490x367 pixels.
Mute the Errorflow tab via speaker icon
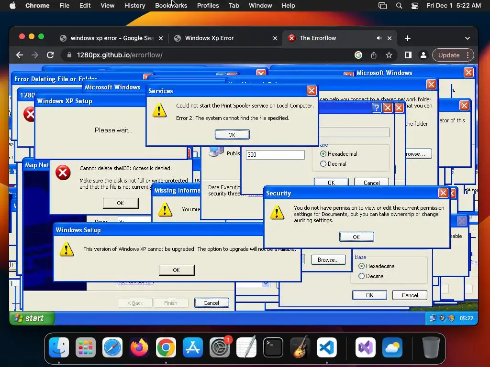click(379, 38)
